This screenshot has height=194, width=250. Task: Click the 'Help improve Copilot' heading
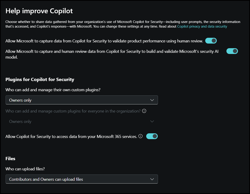coord(39,11)
